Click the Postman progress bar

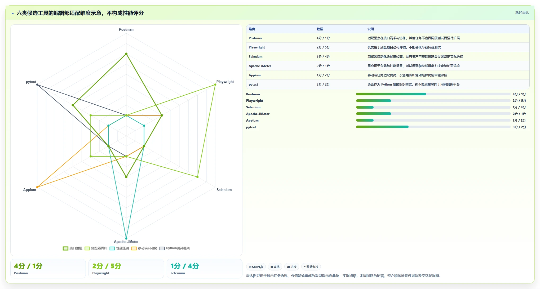pyautogui.click(x=433, y=94)
